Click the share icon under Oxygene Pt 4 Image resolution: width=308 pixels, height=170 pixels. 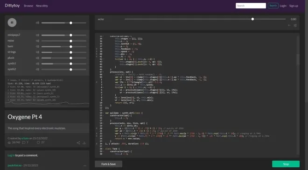point(78,143)
